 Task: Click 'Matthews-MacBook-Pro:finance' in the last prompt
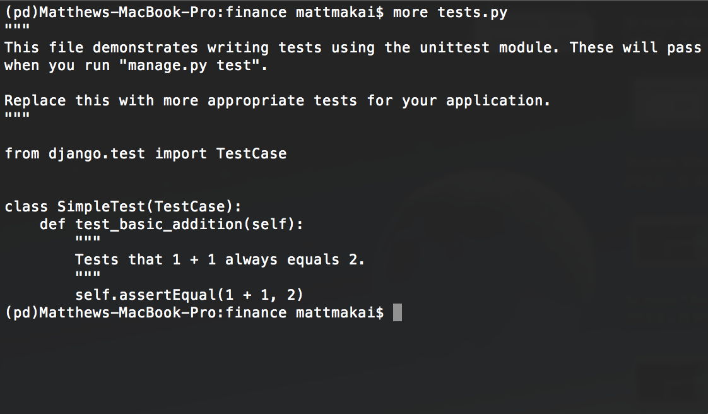(x=163, y=312)
